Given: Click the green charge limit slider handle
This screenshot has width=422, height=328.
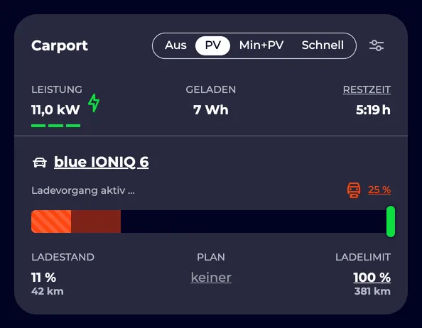Looking at the screenshot, I should tap(391, 222).
